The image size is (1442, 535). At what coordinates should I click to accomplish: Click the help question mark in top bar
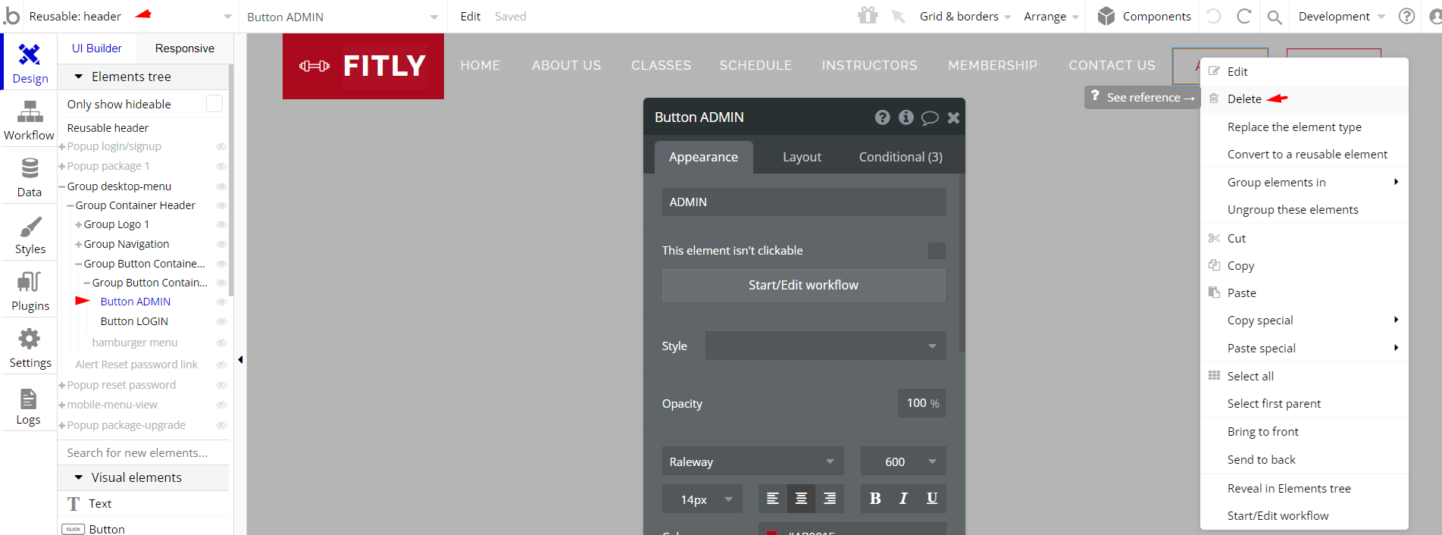(1406, 16)
